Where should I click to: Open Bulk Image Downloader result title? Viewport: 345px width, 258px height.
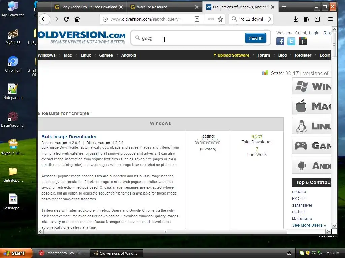[69, 137]
